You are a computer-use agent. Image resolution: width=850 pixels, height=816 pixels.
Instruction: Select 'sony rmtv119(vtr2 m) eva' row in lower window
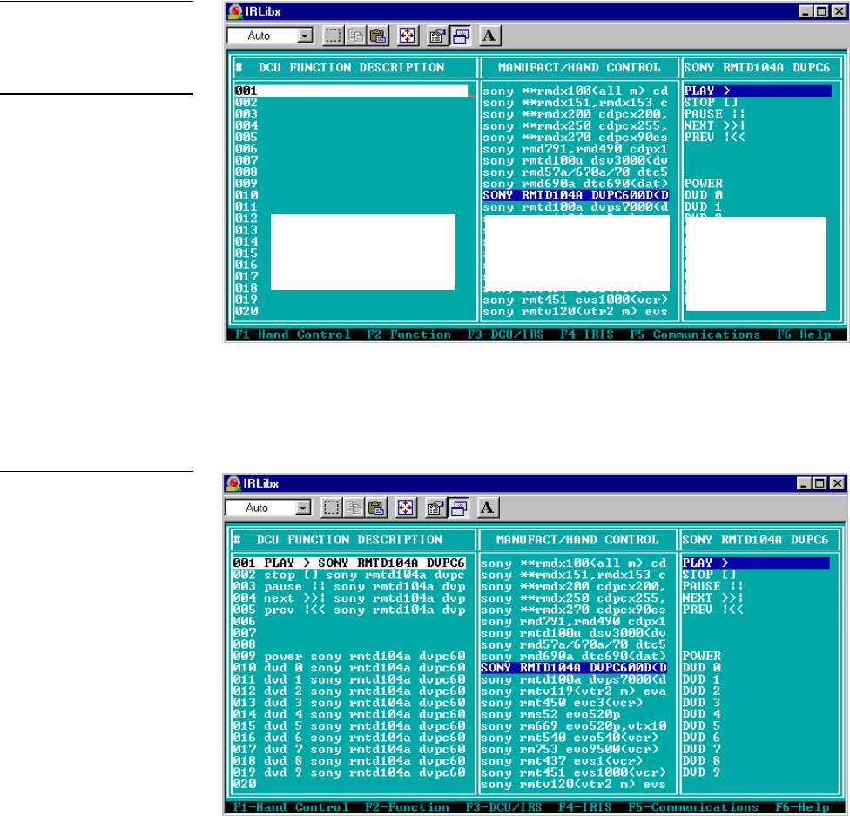click(x=574, y=691)
